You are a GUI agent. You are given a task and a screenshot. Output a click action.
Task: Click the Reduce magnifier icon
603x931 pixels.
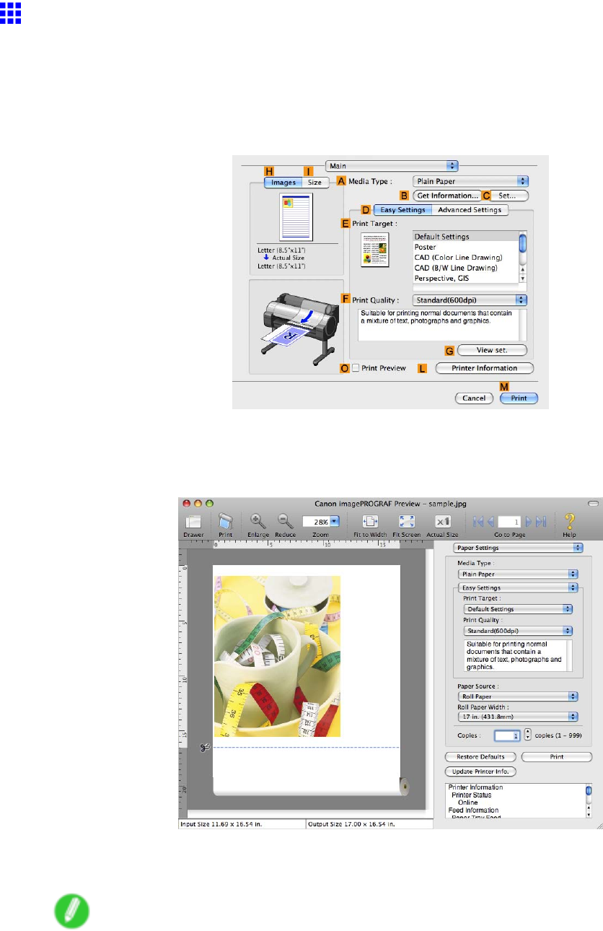(284, 522)
